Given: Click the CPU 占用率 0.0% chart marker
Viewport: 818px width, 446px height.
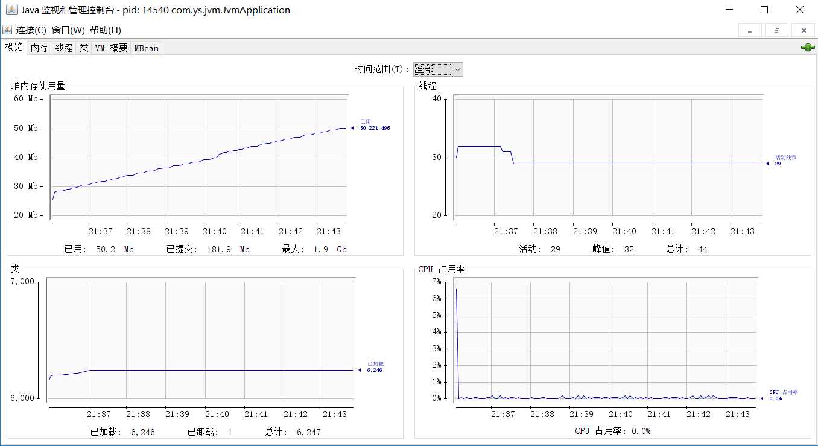Looking at the screenshot, I should (x=779, y=395).
